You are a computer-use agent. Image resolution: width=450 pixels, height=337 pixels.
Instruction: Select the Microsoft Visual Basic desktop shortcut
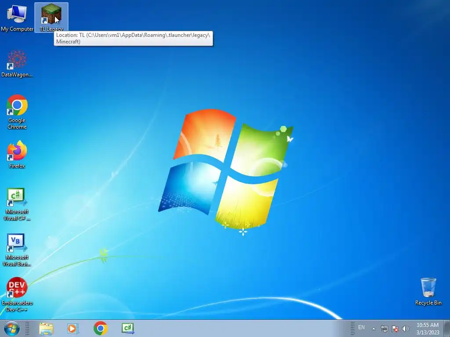coord(17,250)
